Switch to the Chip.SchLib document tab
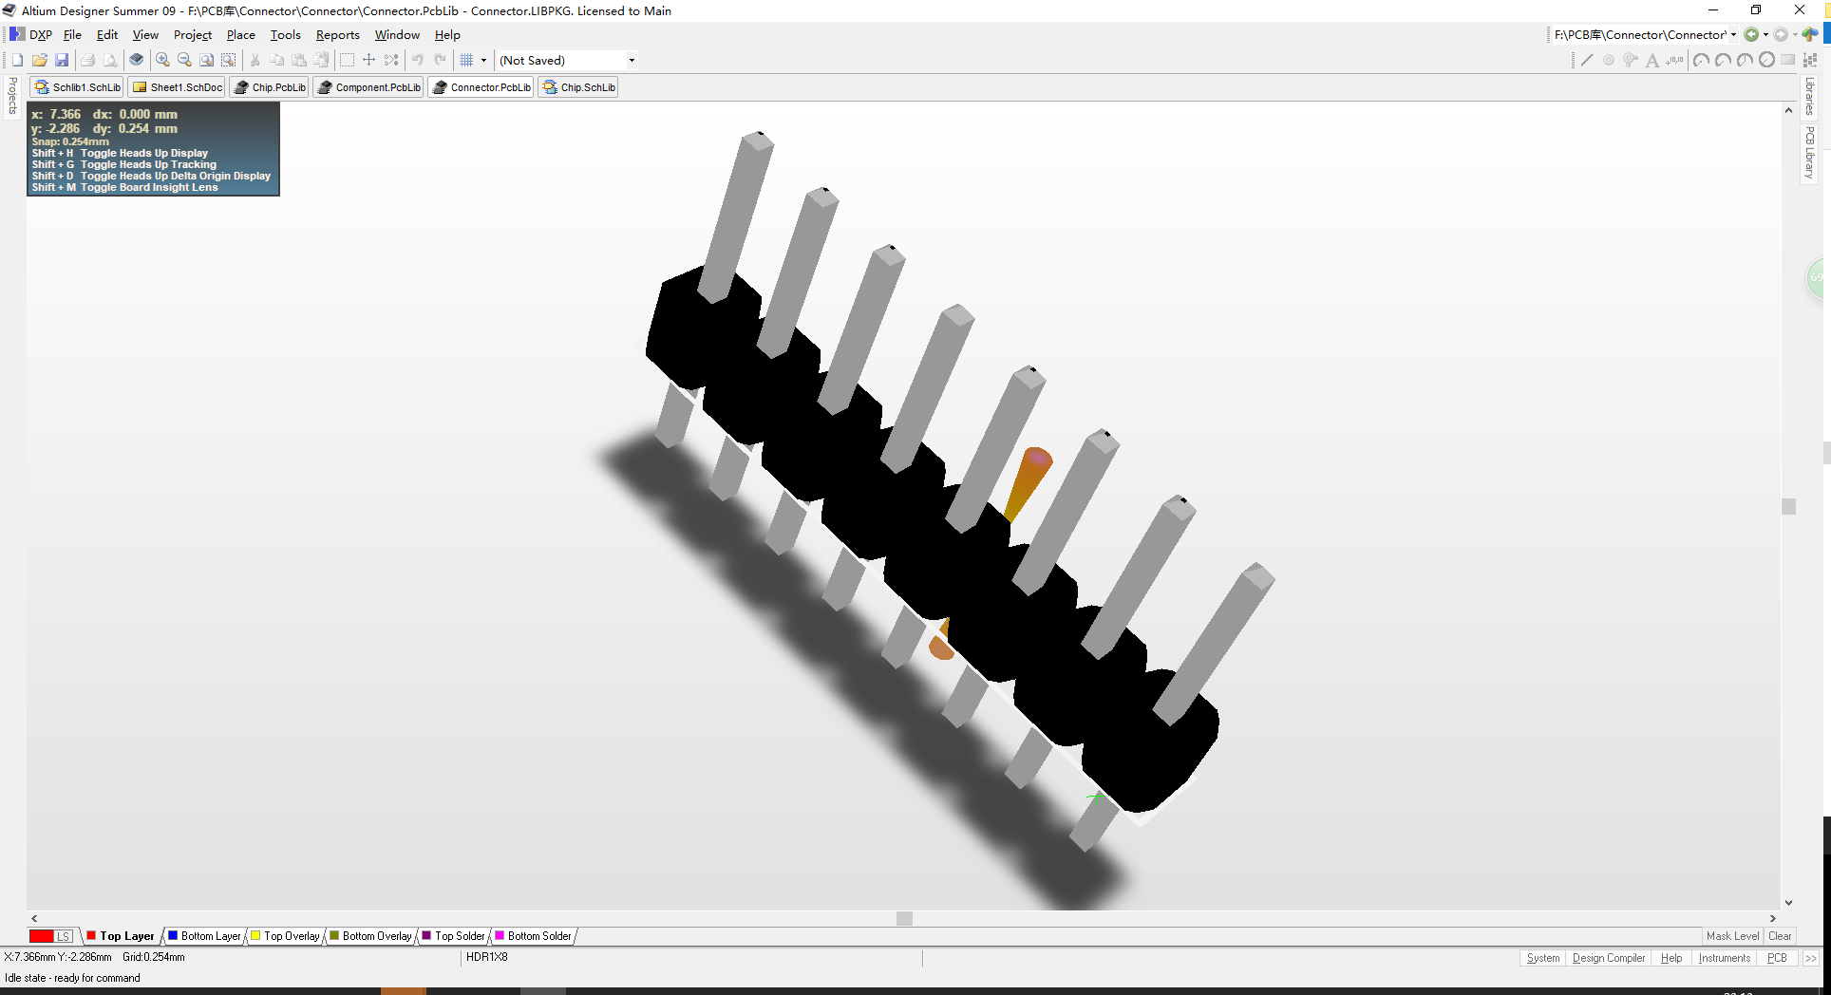This screenshot has height=995, width=1831. pyautogui.click(x=578, y=87)
